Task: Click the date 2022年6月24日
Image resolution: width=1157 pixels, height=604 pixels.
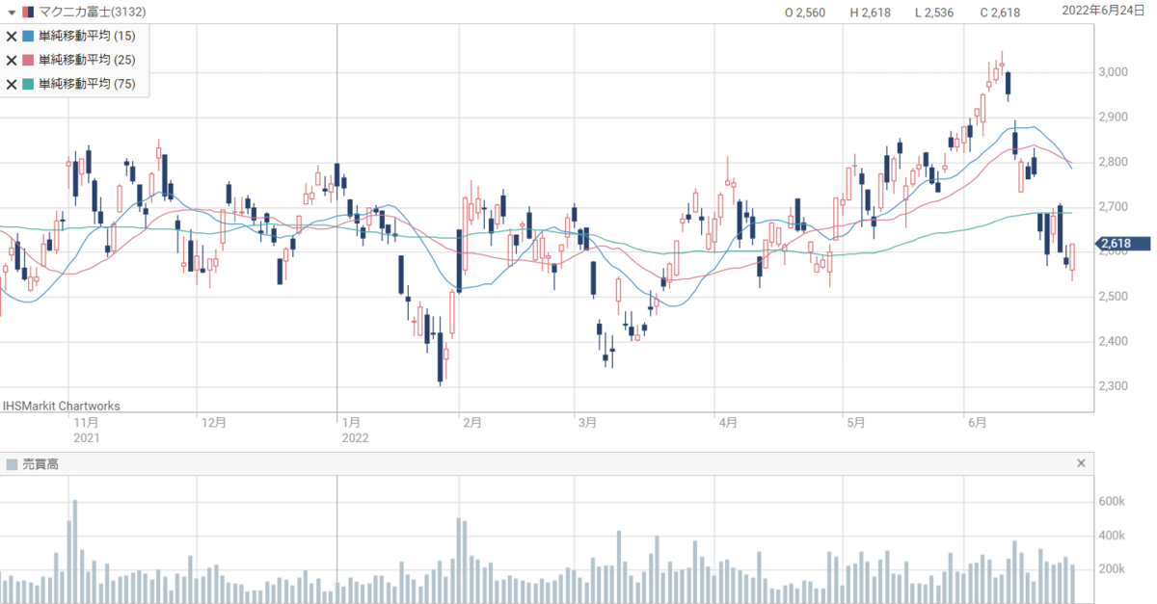Action: pyautogui.click(x=1104, y=11)
